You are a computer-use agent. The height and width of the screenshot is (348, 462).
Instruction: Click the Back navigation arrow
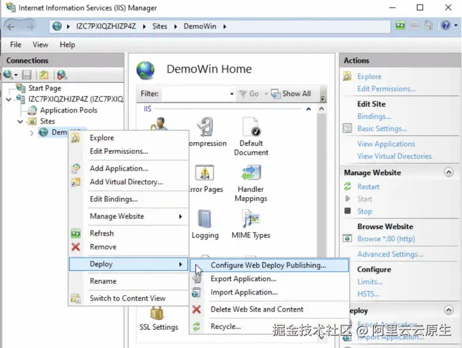point(11,27)
